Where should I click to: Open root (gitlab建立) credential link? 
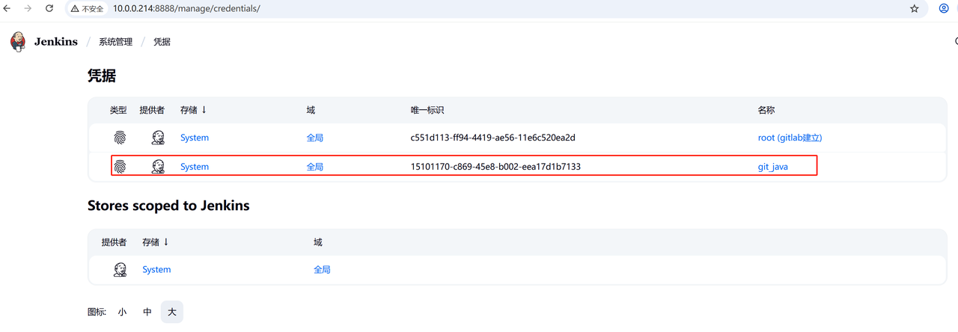790,138
